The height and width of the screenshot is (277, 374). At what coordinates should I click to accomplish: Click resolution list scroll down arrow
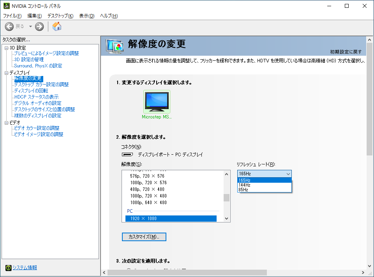(x=227, y=218)
